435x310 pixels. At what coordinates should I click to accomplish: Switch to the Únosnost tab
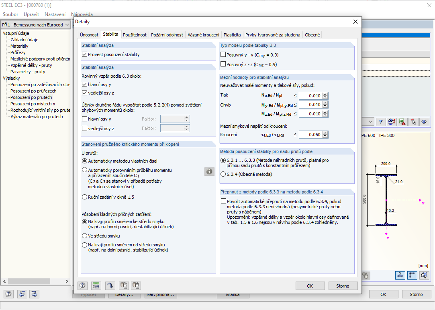(89, 35)
